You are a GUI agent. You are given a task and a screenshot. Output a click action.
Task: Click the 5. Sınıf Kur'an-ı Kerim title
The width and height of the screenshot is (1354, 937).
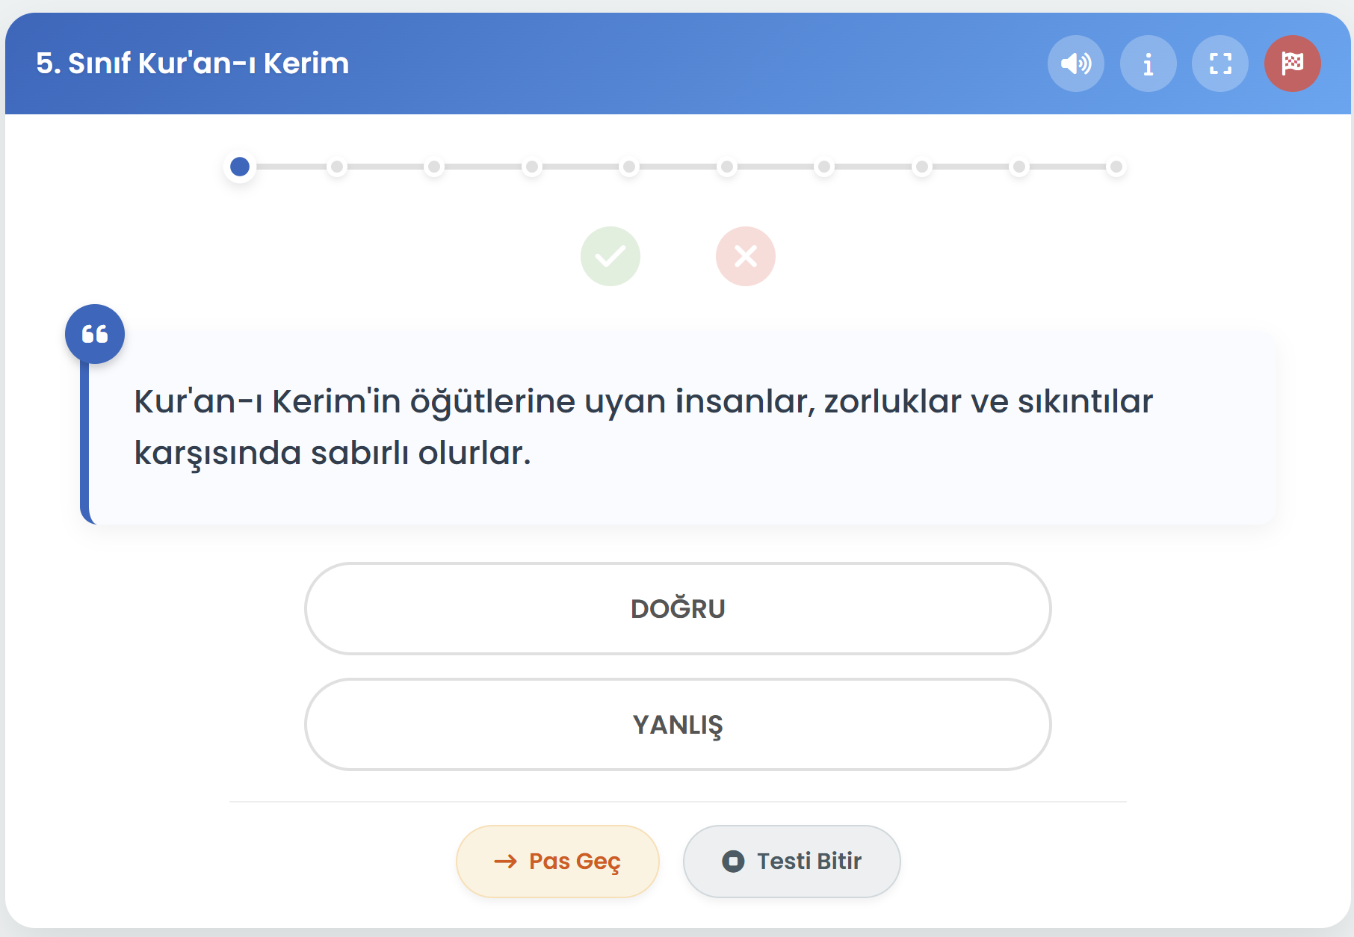pos(193,64)
